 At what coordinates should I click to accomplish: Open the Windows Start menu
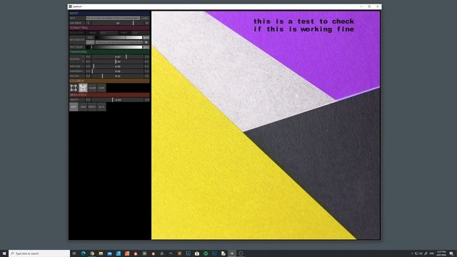click(4, 253)
